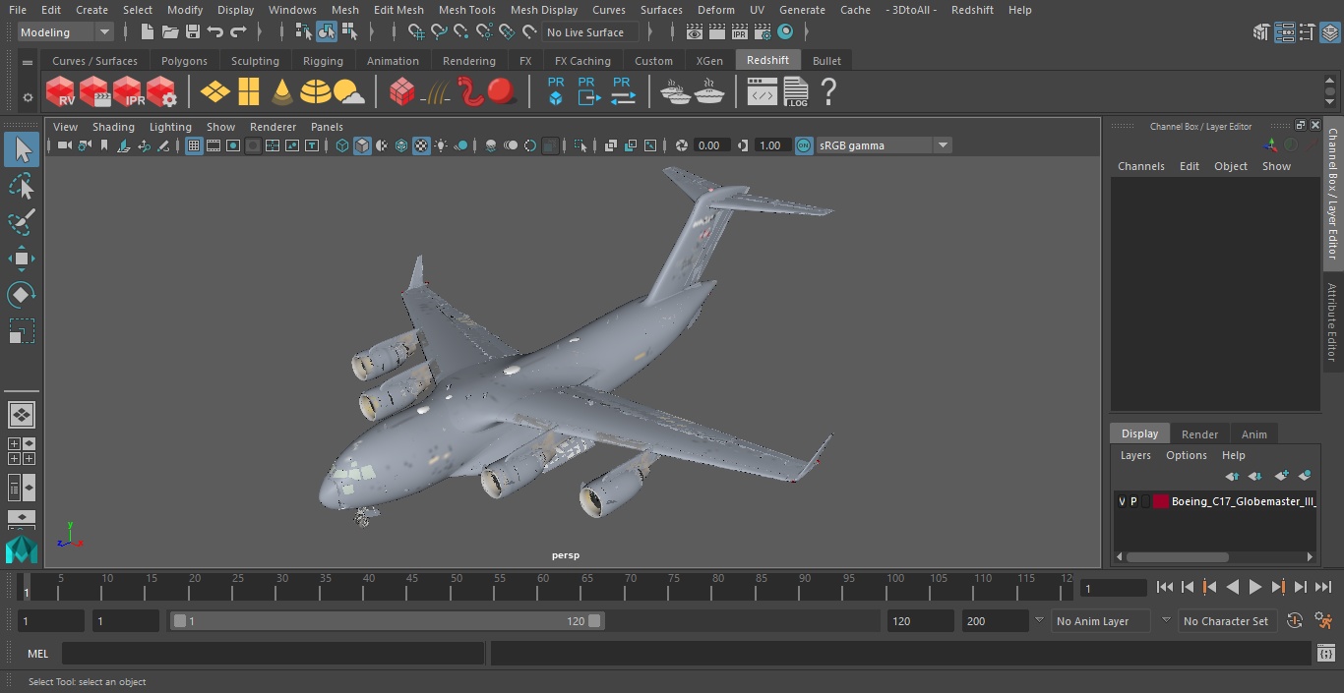This screenshot has width=1344, height=693.
Task: Open the shelf settings gear icon
Action: (28, 97)
